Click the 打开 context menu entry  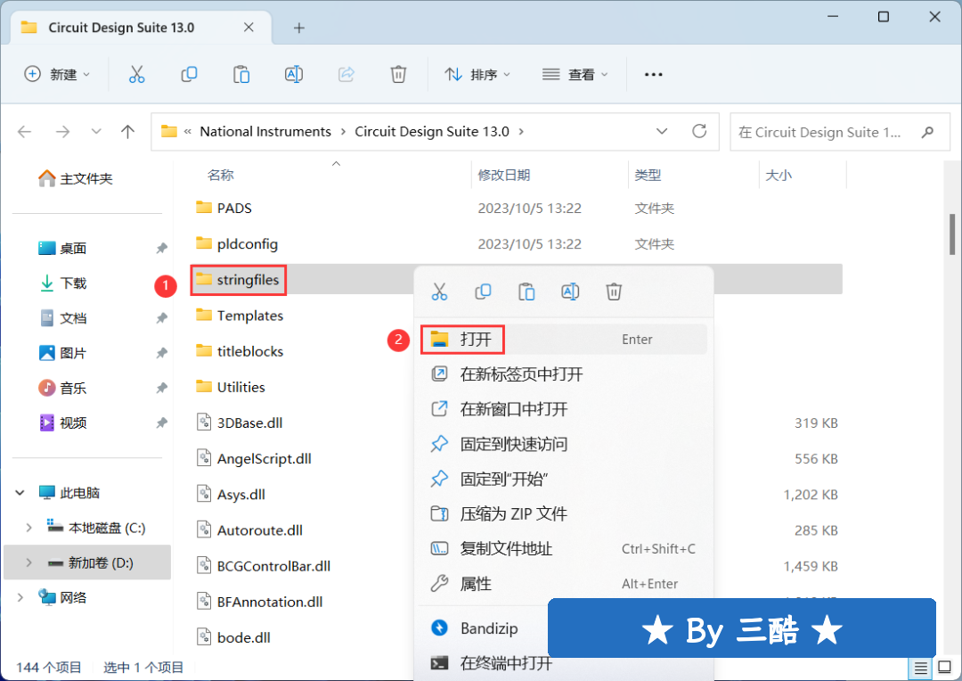pyautogui.click(x=564, y=339)
